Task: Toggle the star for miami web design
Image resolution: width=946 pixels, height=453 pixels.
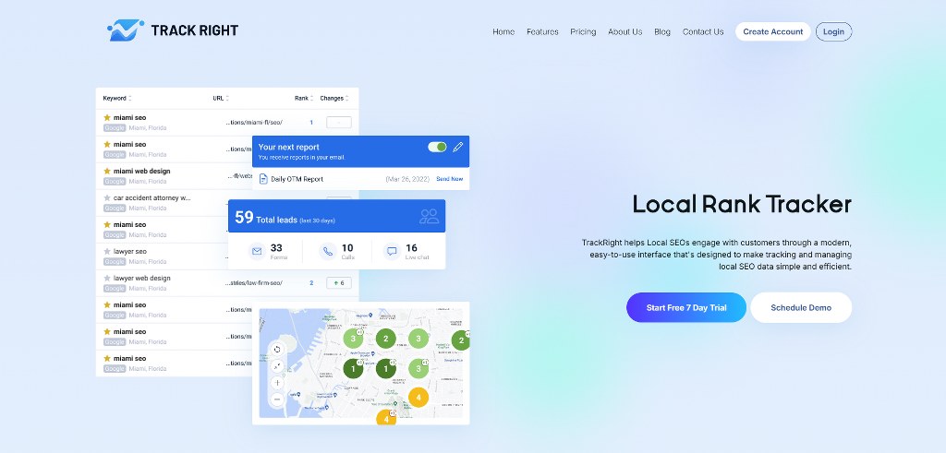Action: [x=107, y=171]
